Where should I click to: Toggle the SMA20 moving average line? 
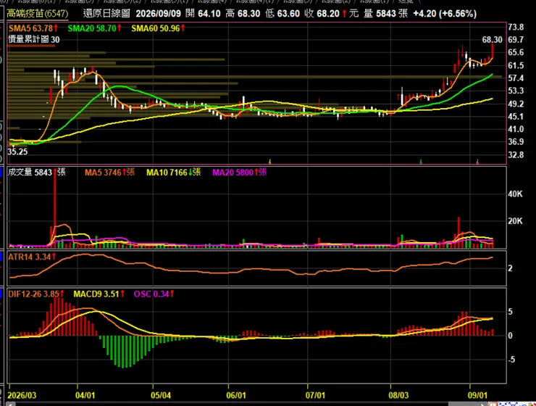point(95,28)
